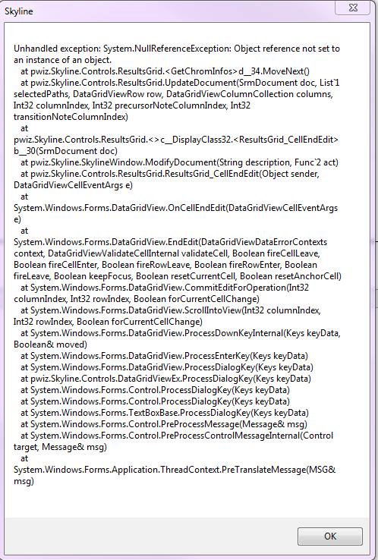Click the DataGridView.OnCellEndEdit stack line
This screenshot has height=560, width=378.
(175, 208)
